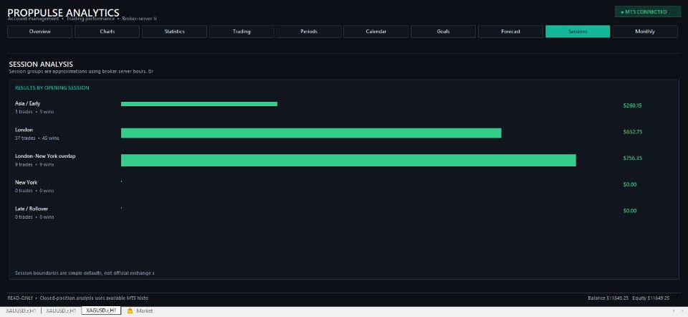Image resolution: width=688 pixels, height=317 pixels.
Task: Click the '57 trades • 45 wins' text
Action: point(37,138)
